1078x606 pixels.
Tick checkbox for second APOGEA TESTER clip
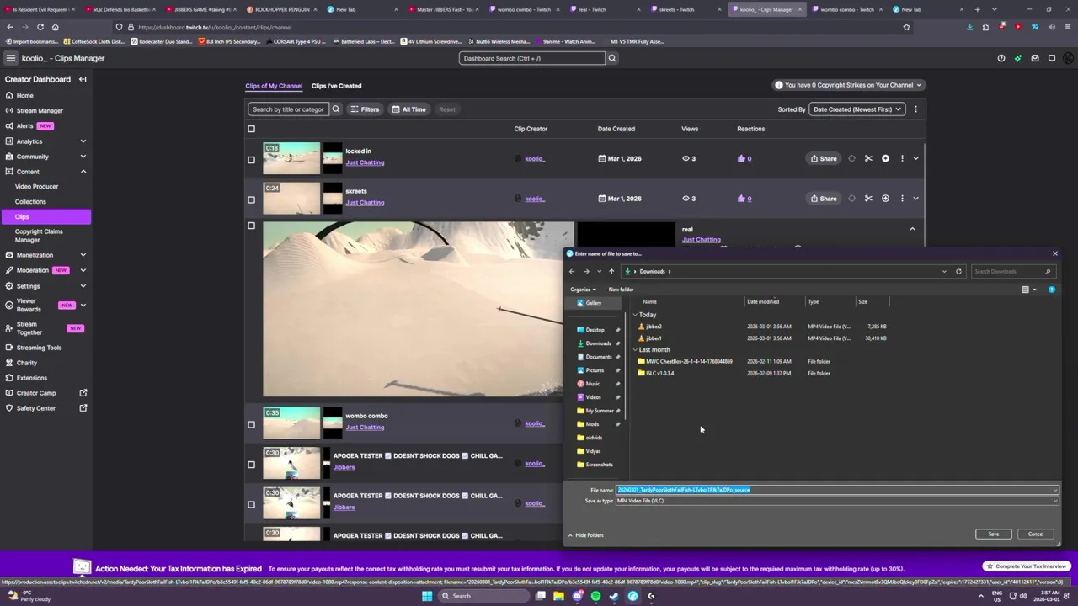point(251,505)
